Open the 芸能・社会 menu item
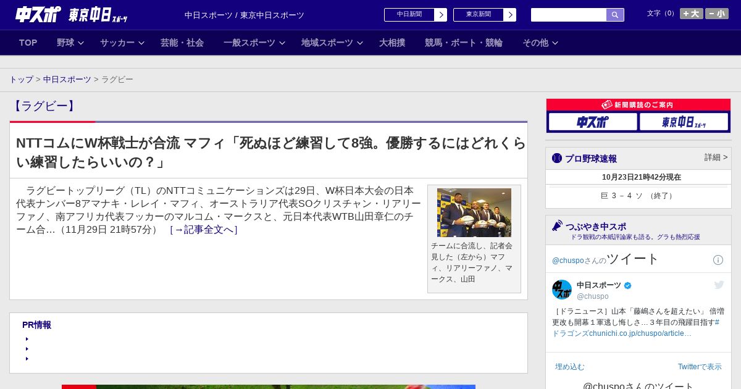This screenshot has height=389, width=741. pyautogui.click(x=182, y=43)
